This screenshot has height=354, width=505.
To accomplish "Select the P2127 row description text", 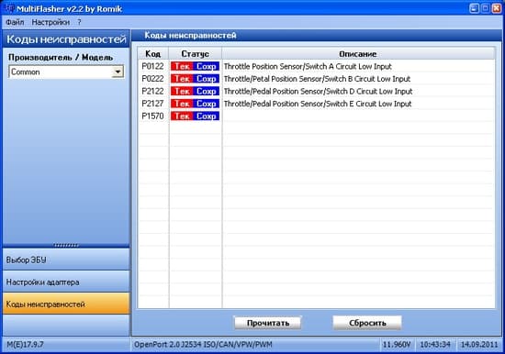I will point(318,104).
